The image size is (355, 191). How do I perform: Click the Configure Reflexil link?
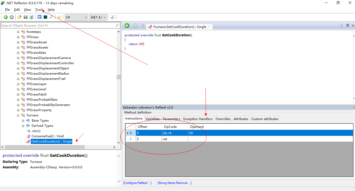click(x=137, y=183)
